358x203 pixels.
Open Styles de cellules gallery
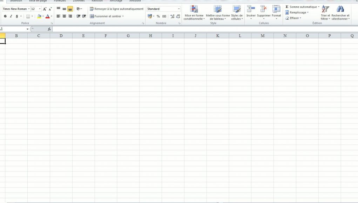pos(237,13)
